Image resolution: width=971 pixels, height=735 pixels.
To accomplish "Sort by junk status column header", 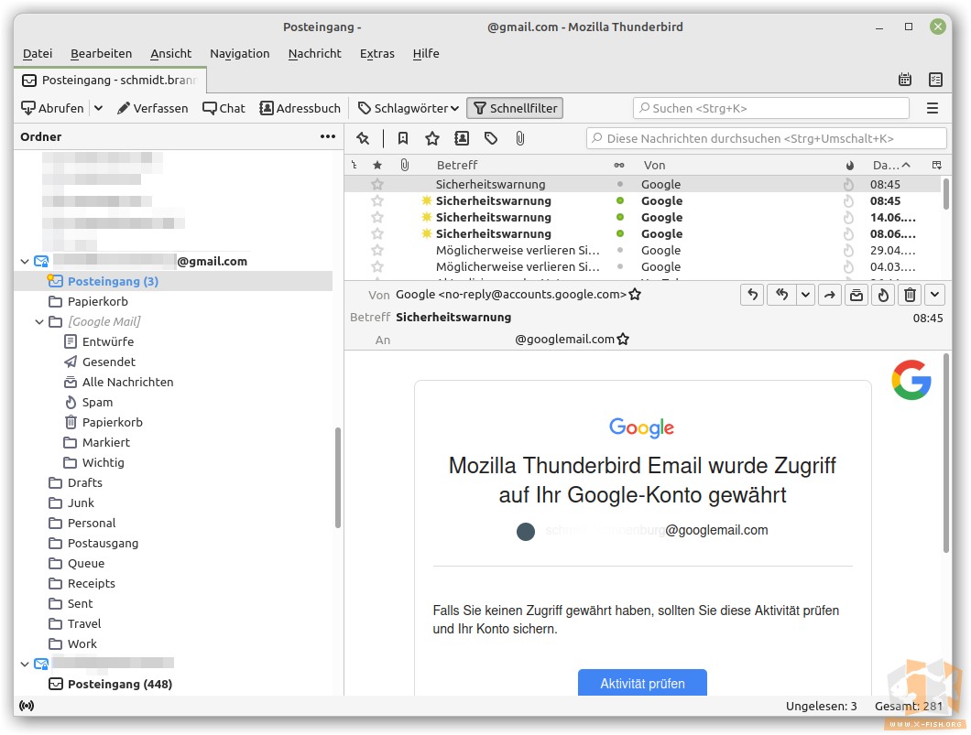I will tap(850, 165).
